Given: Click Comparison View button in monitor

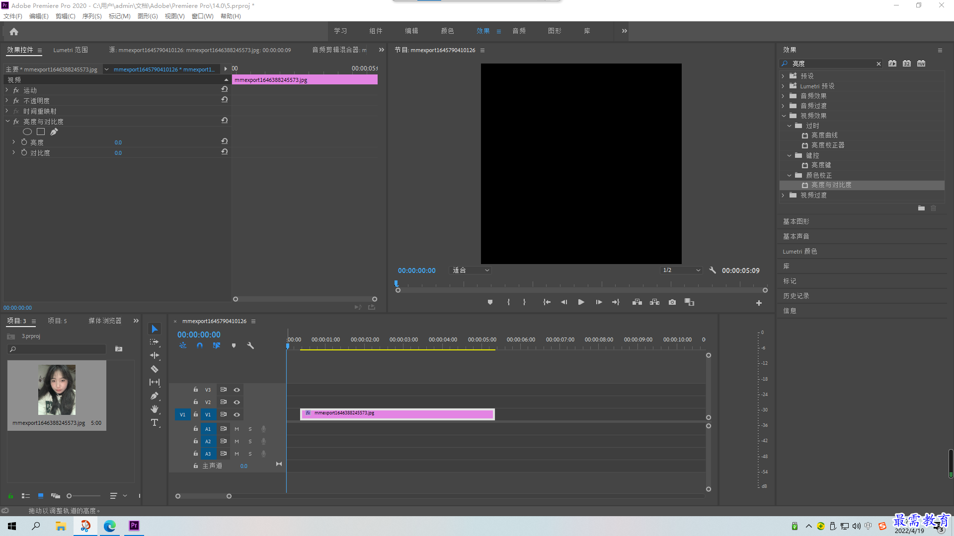Looking at the screenshot, I should pyautogui.click(x=689, y=302).
